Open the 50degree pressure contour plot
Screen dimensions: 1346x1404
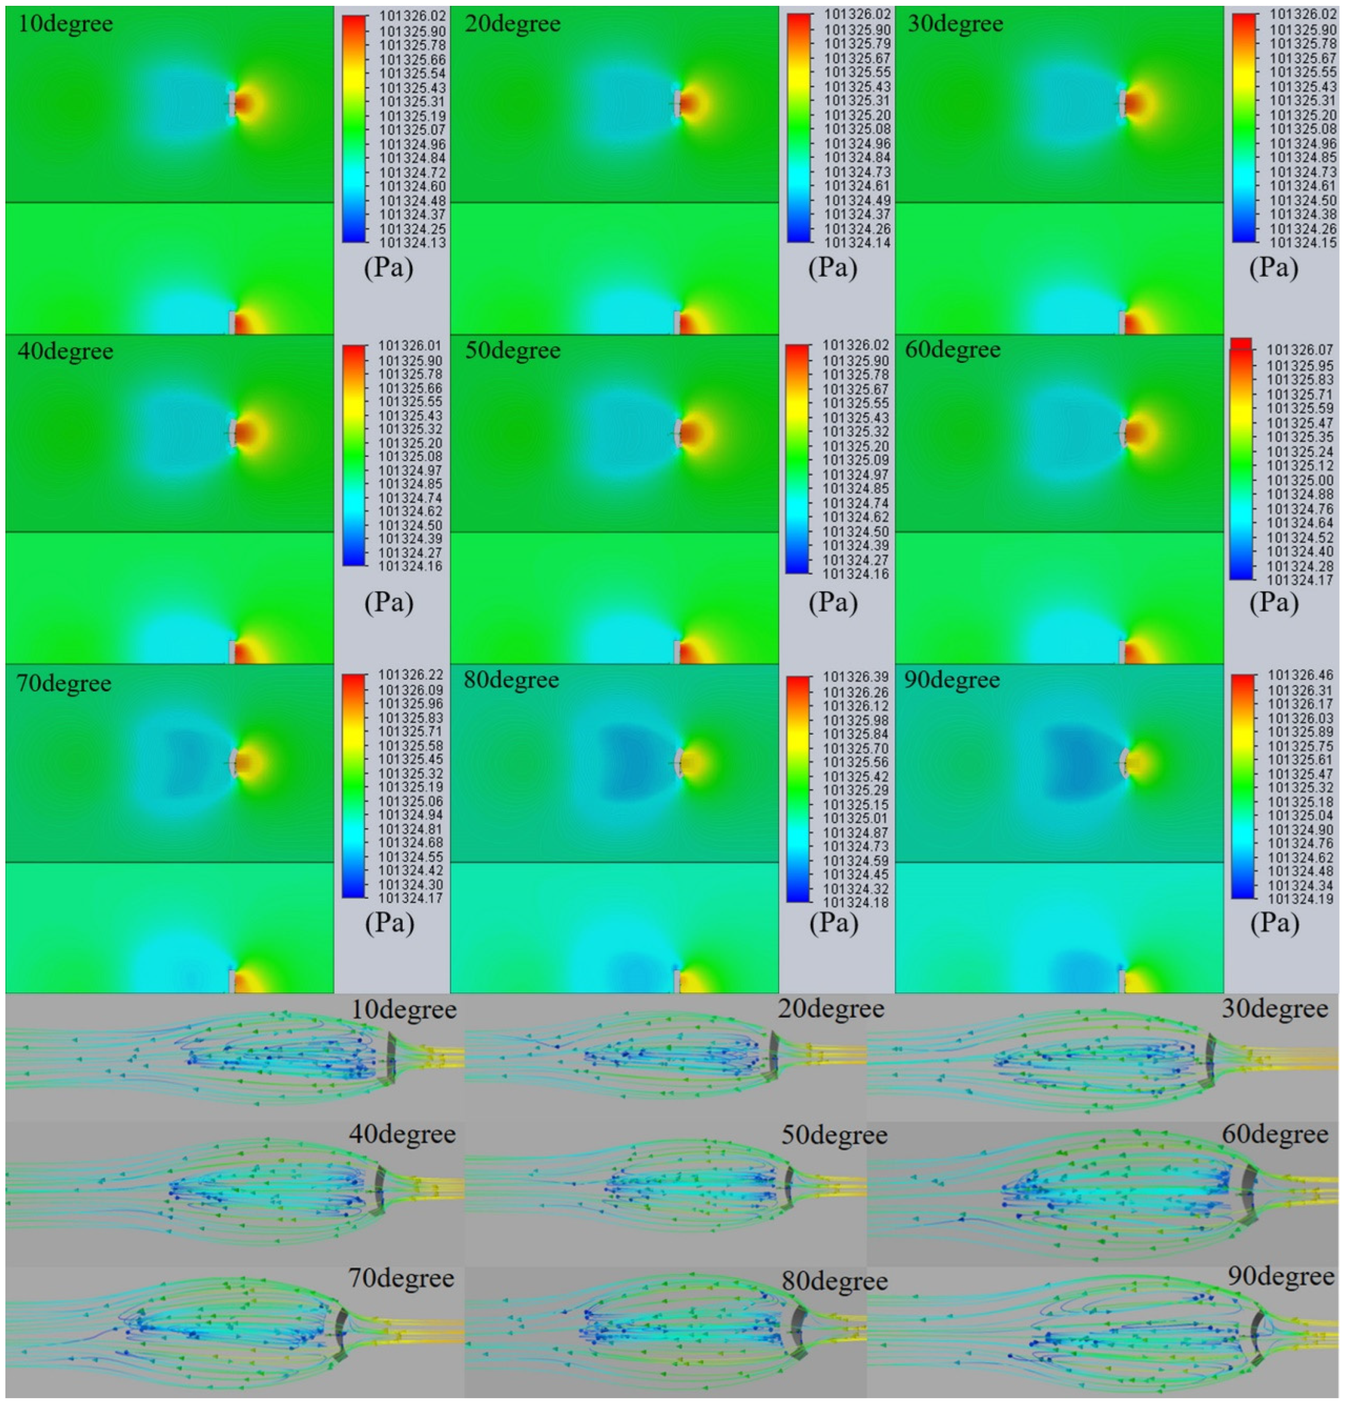tap(614, 499)
